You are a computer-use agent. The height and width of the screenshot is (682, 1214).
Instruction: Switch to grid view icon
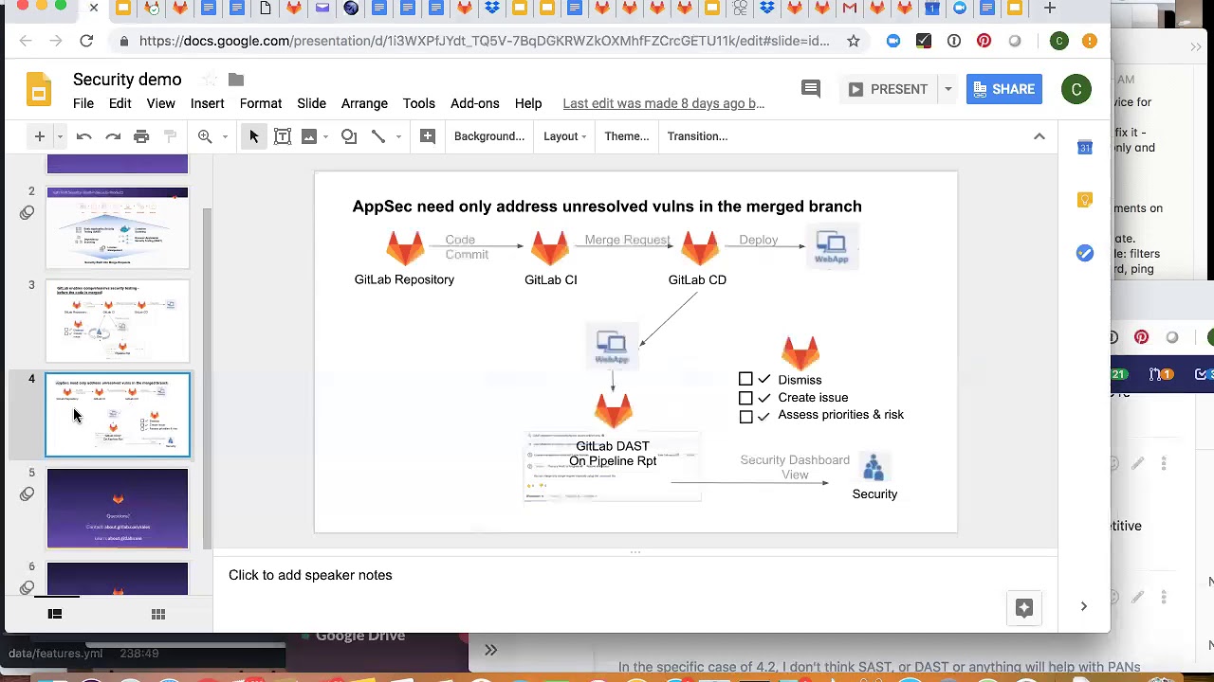point(158,614)
